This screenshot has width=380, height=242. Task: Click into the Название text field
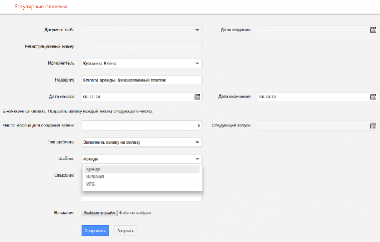click(141, 80)
